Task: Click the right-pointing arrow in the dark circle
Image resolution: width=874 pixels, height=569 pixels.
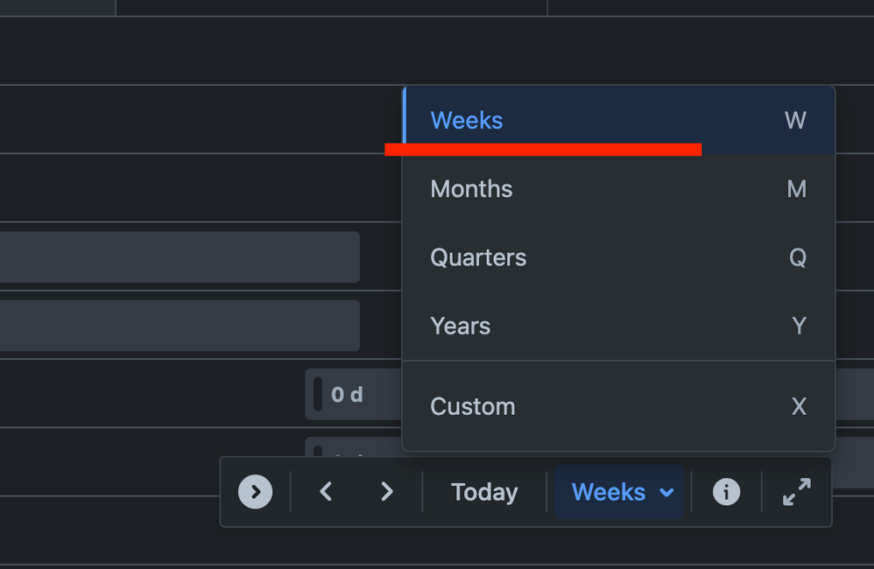Action: [x=255, y=492]
